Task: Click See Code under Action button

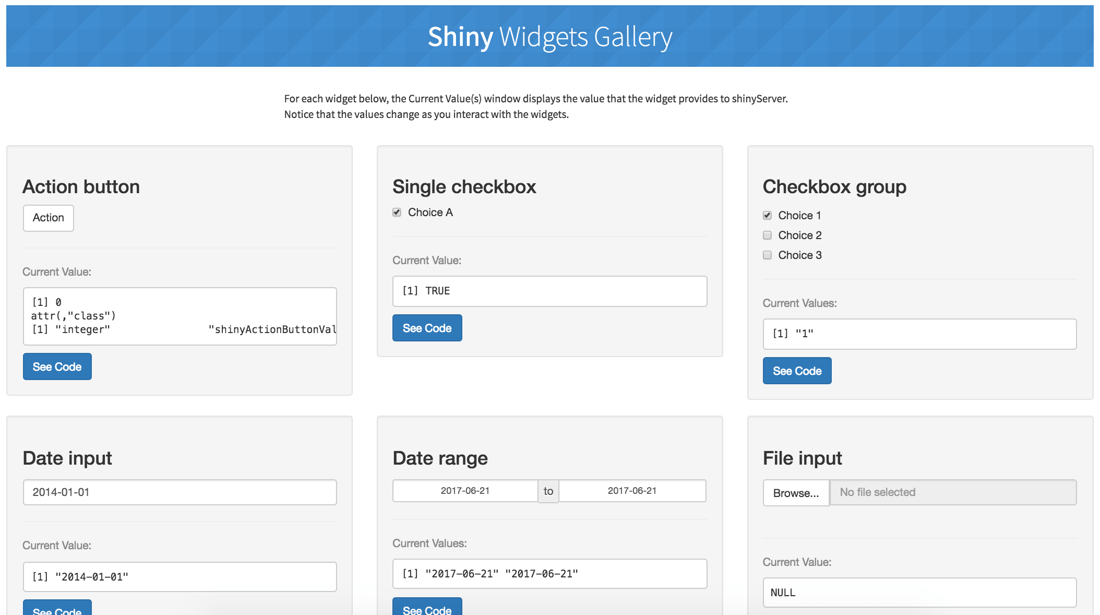Action: (57, 366)
